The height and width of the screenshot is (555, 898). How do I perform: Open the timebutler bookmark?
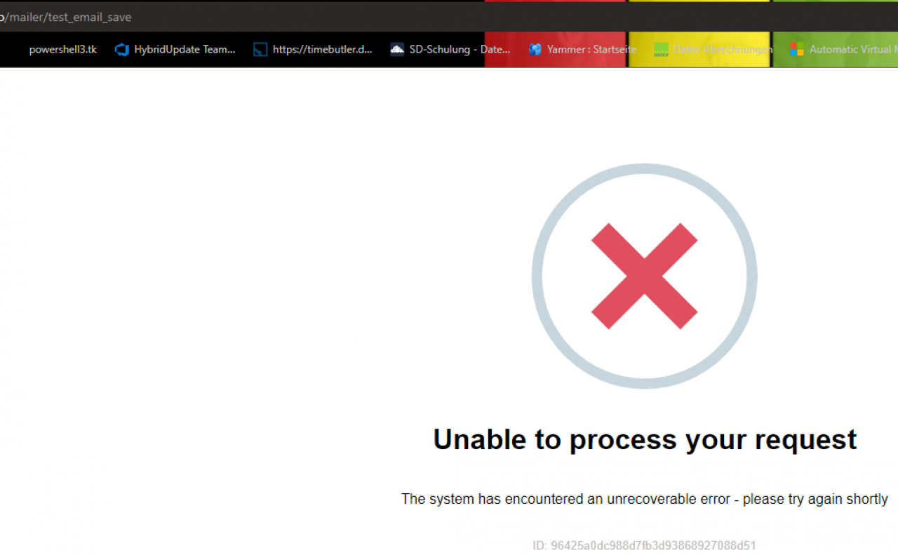point(313,49)
